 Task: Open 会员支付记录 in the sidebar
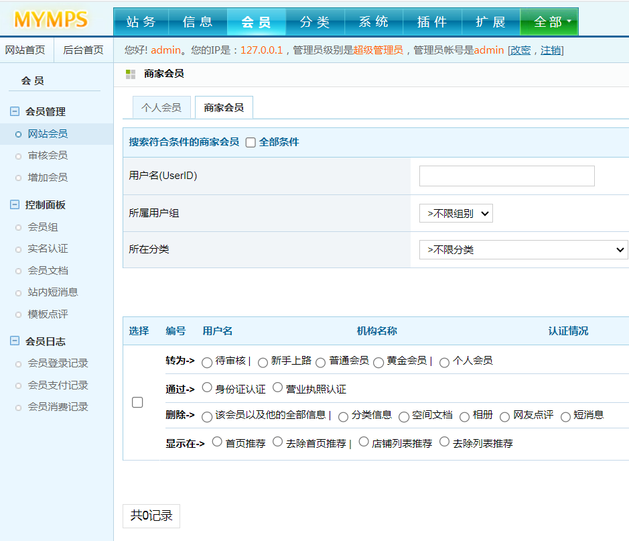point(58,385)
